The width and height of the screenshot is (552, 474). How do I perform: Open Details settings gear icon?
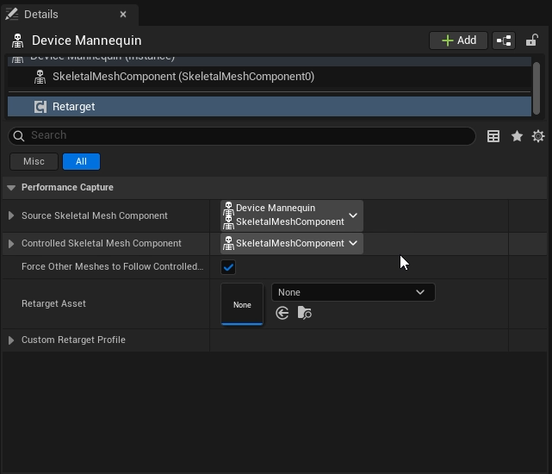538,136
